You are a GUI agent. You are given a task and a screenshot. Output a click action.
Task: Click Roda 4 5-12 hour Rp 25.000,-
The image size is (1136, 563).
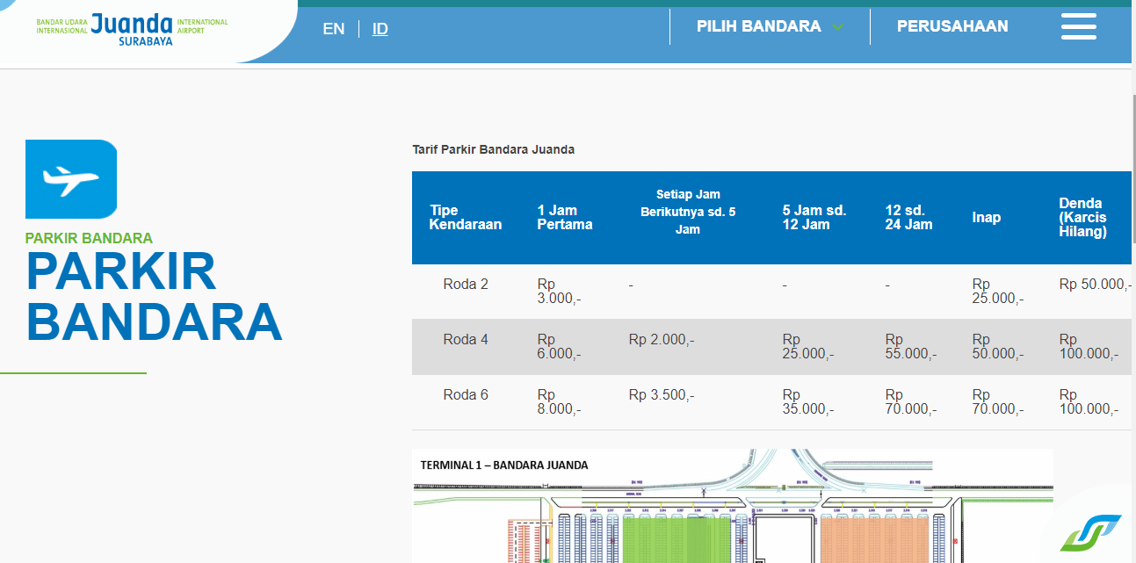[808, 347]
